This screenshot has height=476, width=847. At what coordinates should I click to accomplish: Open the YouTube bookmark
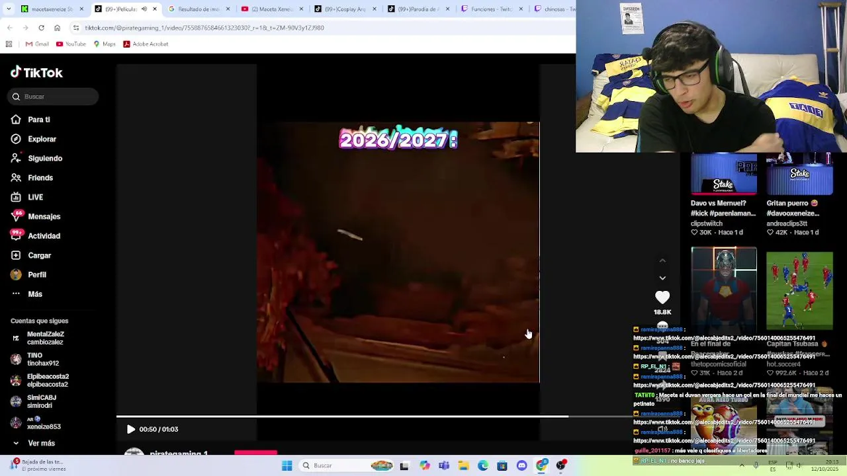click(x=71, y=44)
